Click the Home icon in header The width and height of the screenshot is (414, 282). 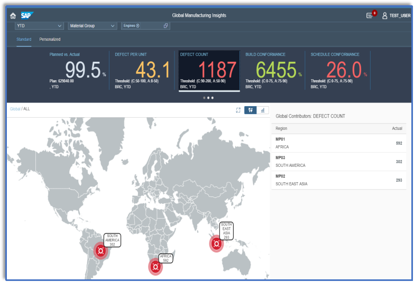click(13, 16)
